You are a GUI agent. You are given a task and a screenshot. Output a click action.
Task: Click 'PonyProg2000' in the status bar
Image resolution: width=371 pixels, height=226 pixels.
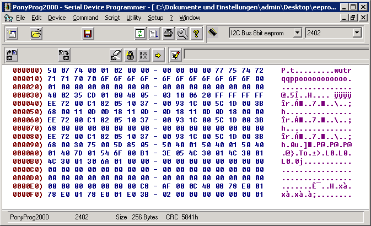tap(29, 217)
